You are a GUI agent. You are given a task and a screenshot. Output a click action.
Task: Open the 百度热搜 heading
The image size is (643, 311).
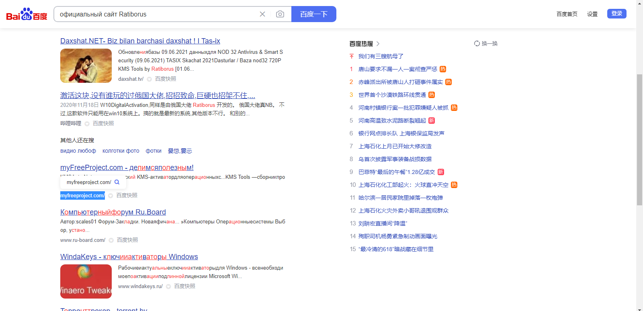pos(361,44)
